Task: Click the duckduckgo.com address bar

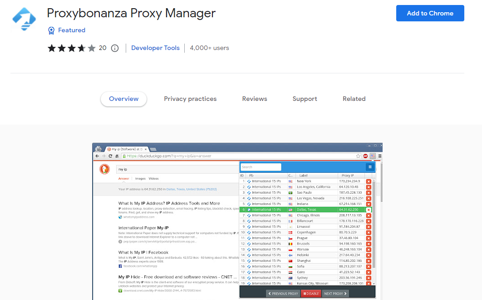Action: (241, 156)
